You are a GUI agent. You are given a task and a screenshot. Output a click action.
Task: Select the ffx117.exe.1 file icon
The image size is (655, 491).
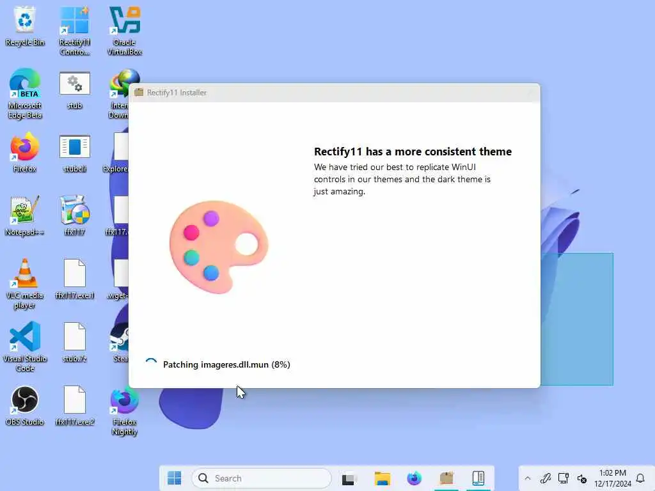74,279
